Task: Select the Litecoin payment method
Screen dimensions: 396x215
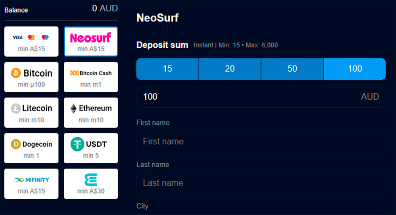Action: (x=31, y=112)
